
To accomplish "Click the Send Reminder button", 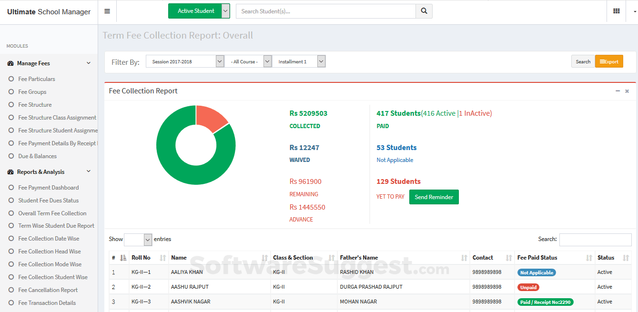I will (434, 197).
